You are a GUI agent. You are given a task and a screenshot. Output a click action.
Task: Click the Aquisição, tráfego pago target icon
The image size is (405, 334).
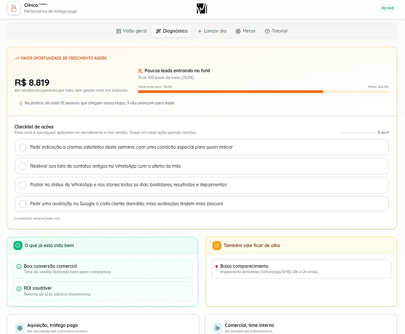coord(20,328)
